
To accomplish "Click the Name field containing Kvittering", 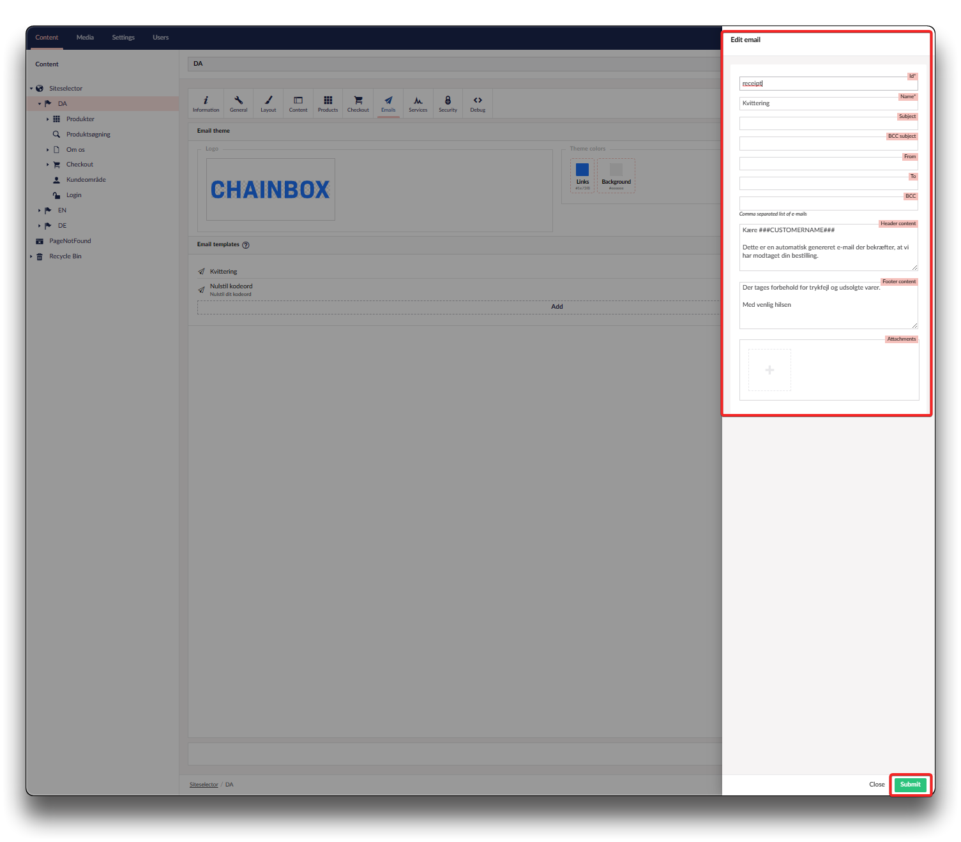I will click(x=828, y=103).
